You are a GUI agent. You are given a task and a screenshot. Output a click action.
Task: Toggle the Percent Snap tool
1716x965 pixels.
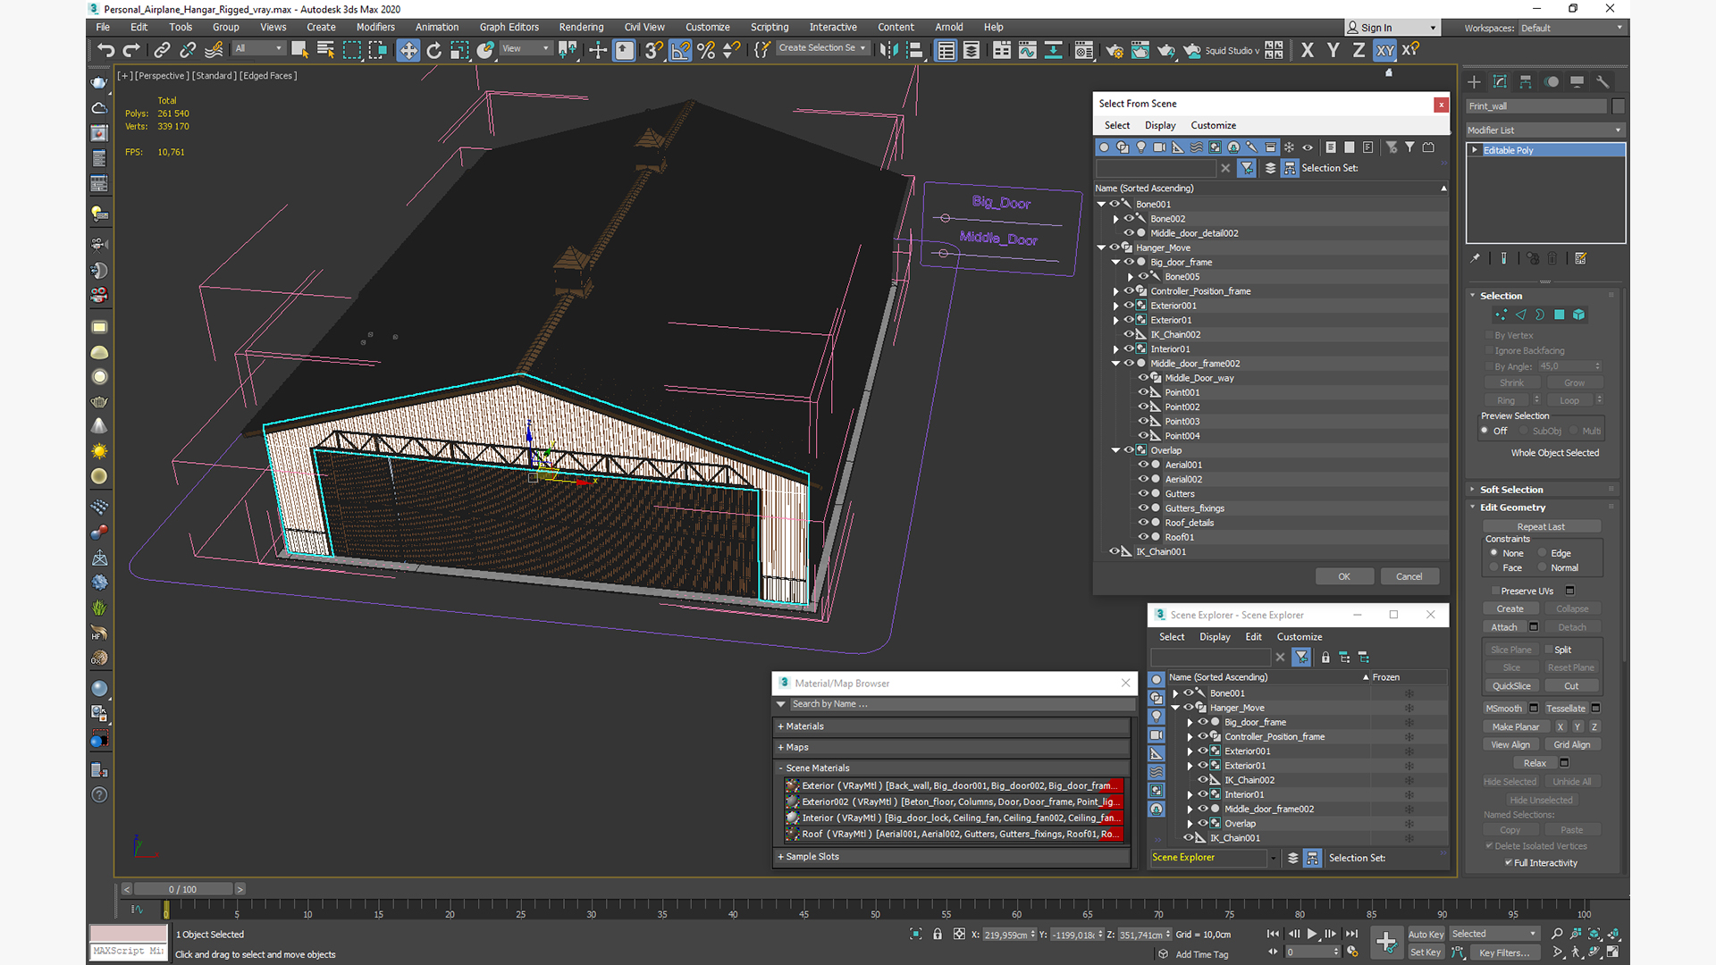click(x=706, y=50)
